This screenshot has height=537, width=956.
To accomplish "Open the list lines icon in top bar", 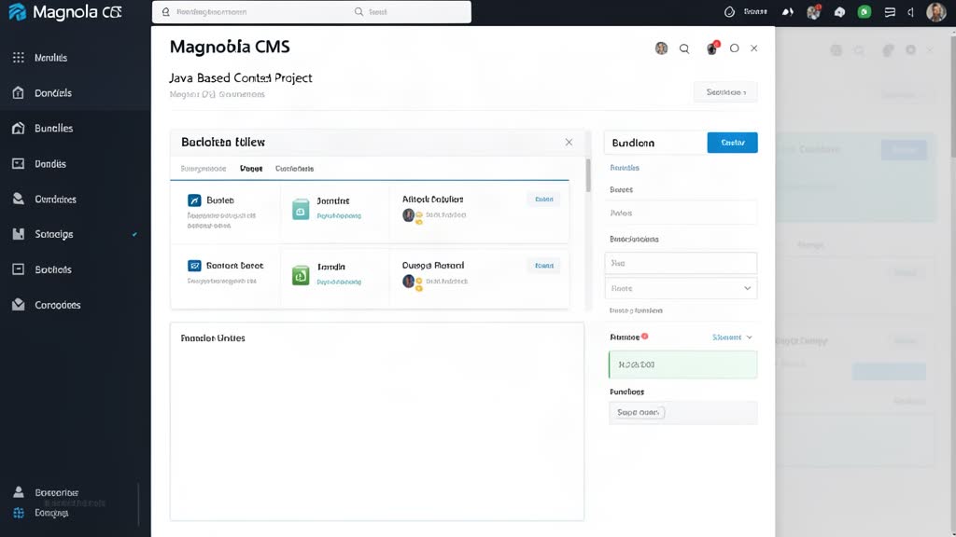I will pyautogui.click(x=890, y=11).
